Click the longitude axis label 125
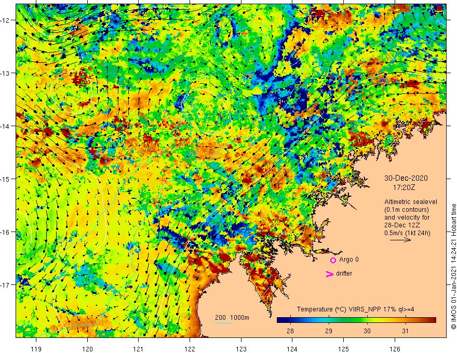The image size is (457, 353). click(344, 349)
